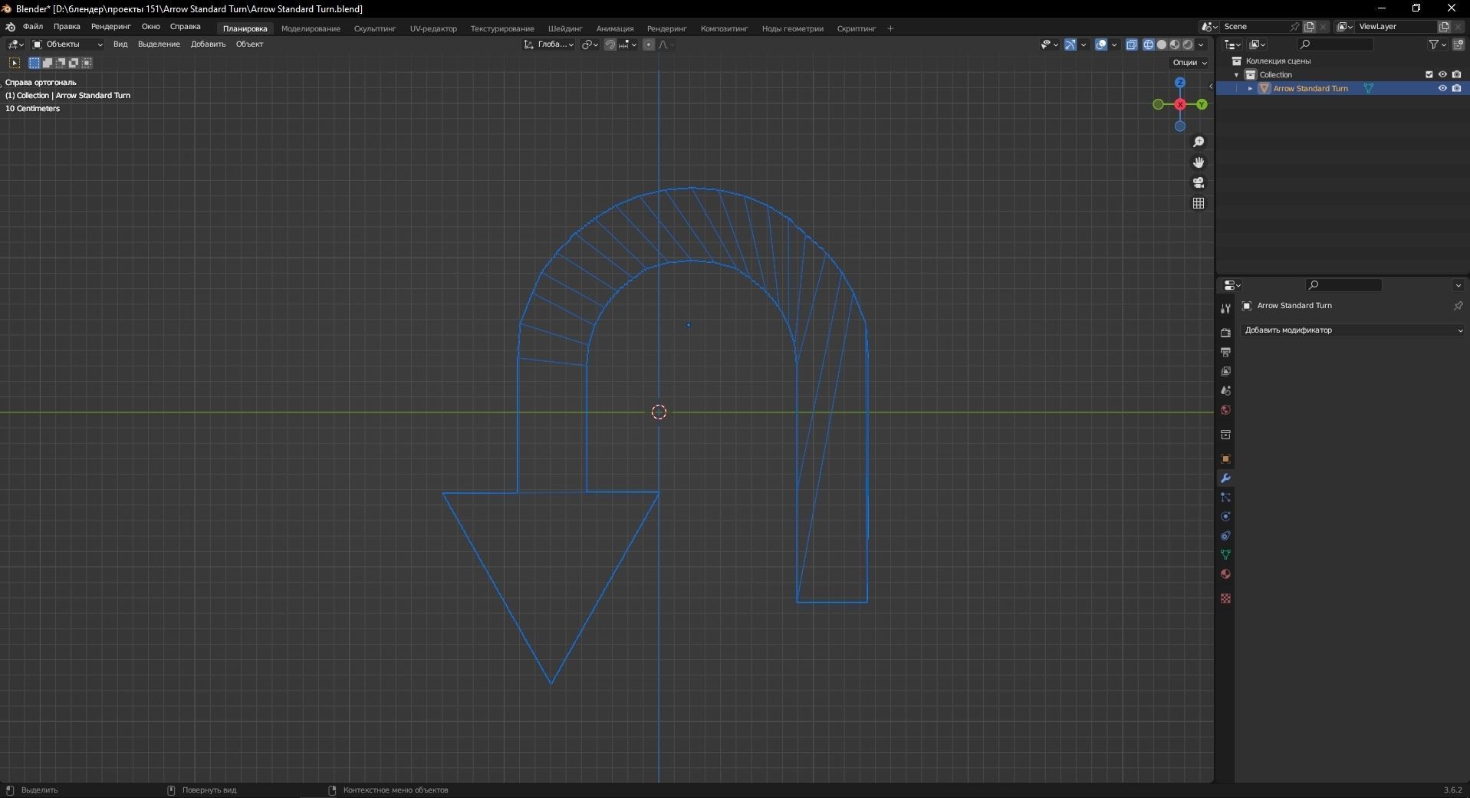Viewport: 1470px width, 798px height.
Task: Open Добавить модификатор dropdown
Action: click(1353, 330)
